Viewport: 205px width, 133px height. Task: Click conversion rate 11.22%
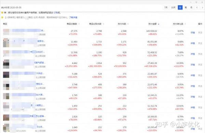pyautogui.click(x=180, y=95)
